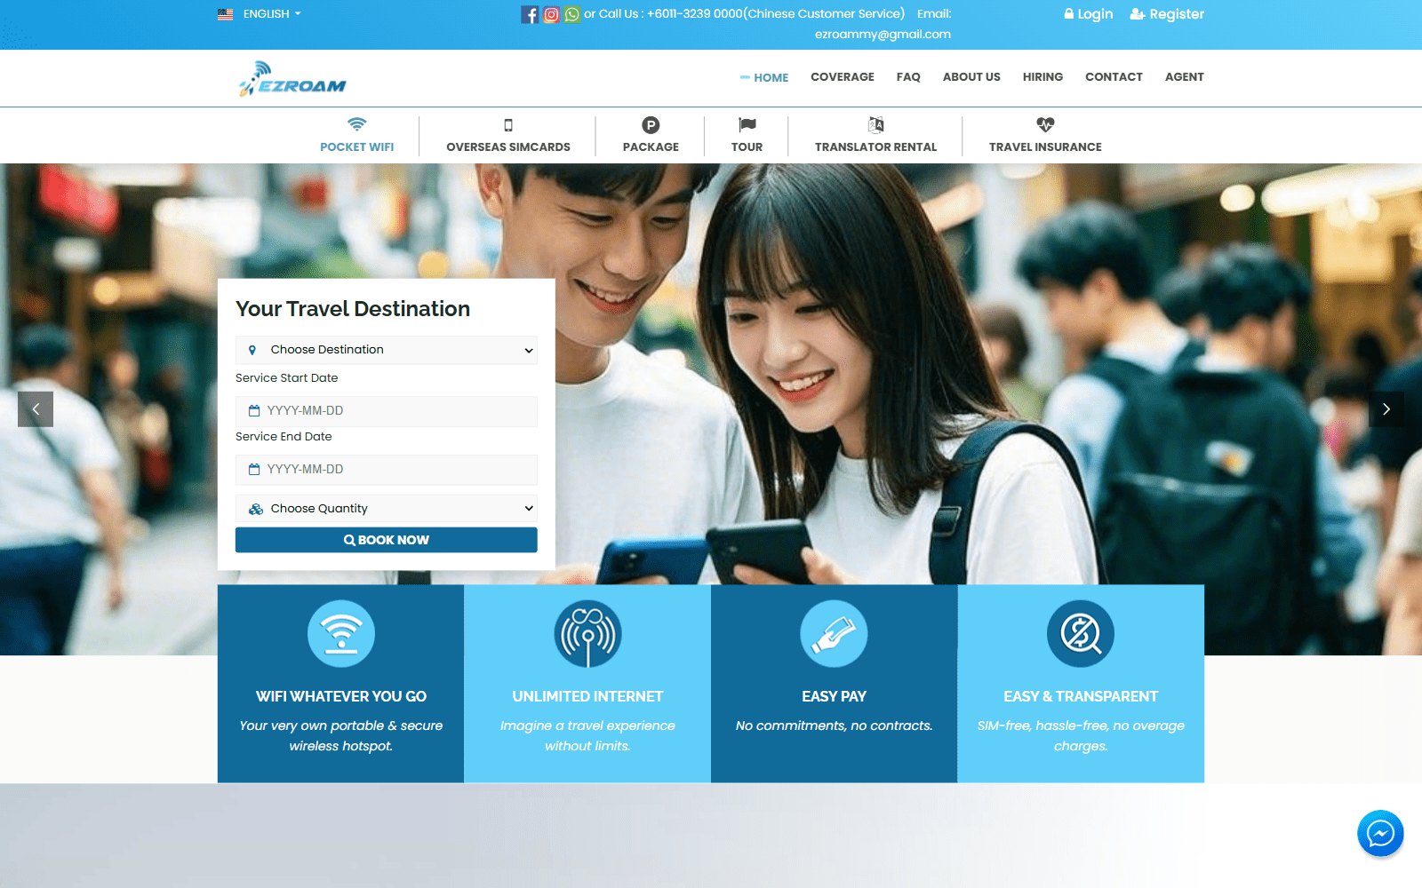The height and width of the screenshot is (888, 1422).
Task: Click the Your Travel Destination title
Action: point(353,309)
